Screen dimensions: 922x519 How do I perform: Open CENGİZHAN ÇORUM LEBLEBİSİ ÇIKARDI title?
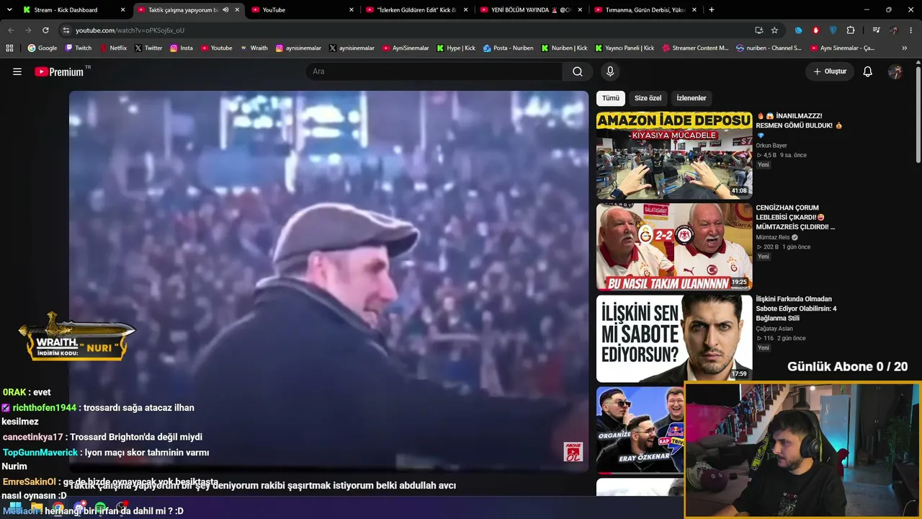pos(795,217)
